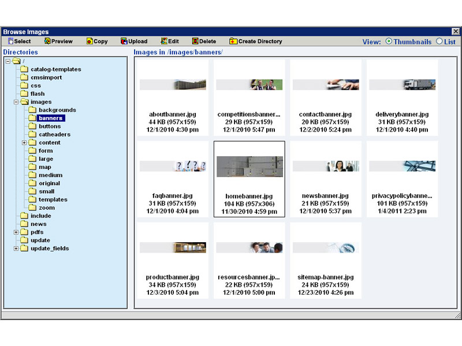This screenshot has width=462, height=346.
Task: Collapse the images folder node
Action: pos(16,102)
